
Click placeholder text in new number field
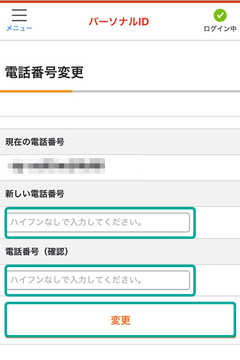76,222
